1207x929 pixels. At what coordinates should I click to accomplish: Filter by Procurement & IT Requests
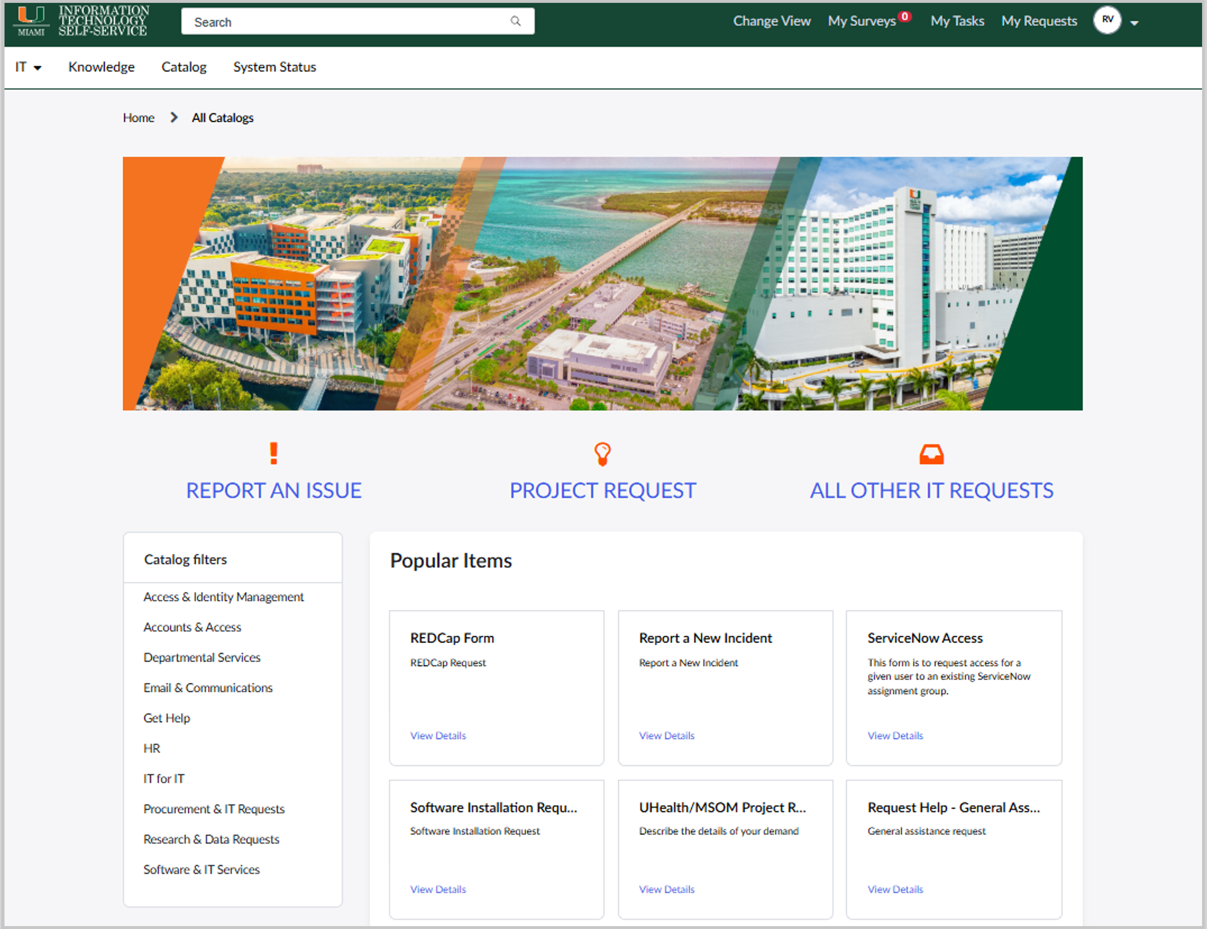(x=214, y=809)
